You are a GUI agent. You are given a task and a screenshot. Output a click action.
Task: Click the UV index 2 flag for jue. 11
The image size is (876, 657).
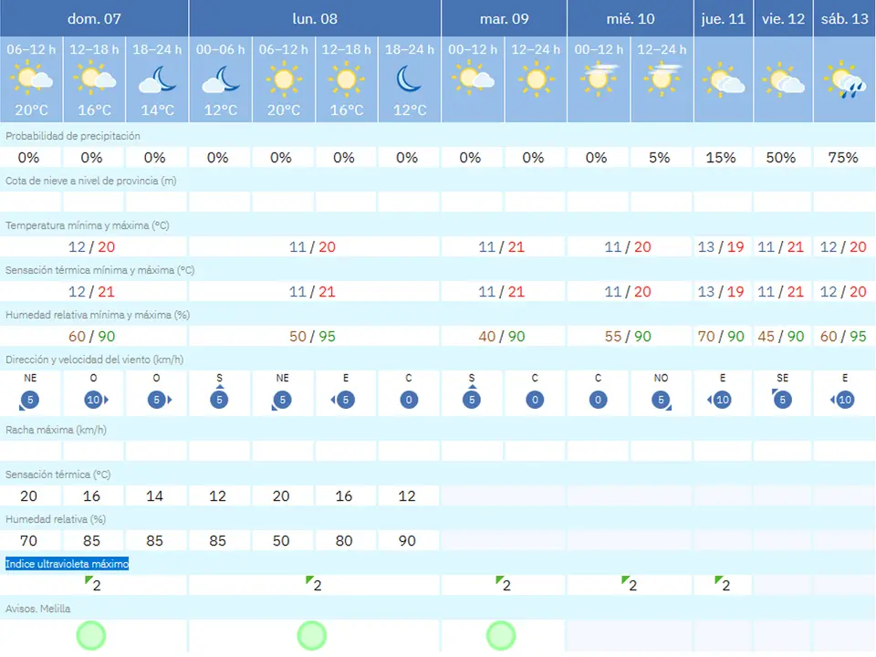(x=723, y=584)
